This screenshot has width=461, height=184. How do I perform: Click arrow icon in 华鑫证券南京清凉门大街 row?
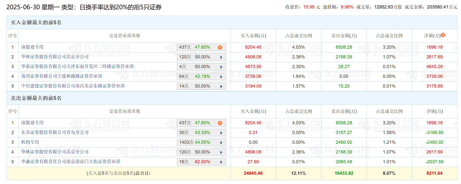click(221, 162)
